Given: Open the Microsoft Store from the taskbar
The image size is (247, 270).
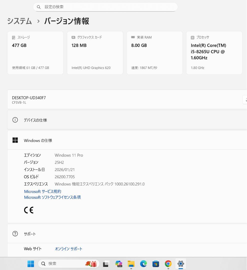Looking at the screenshot, I should 156,263.
